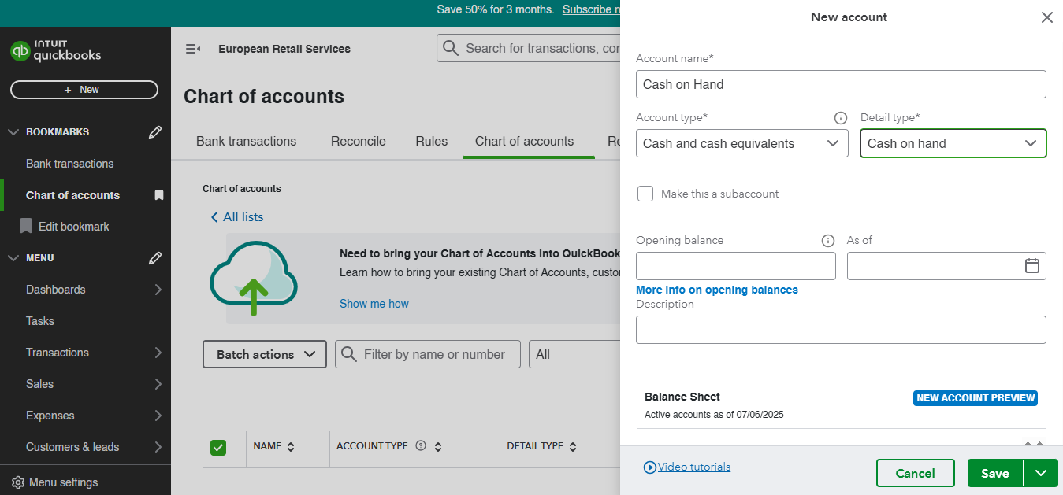The image size is (1063, 495).
Task: Expand Expenses submenu
Action: pos(158,416)
